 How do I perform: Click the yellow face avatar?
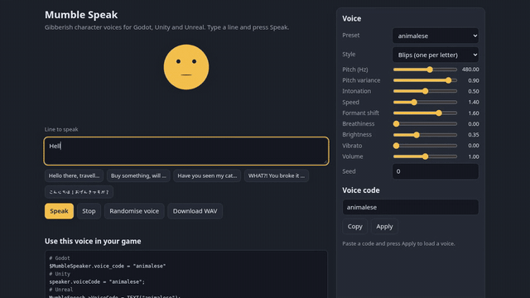coord(186,67)
